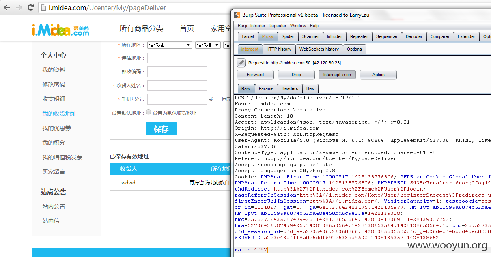Open 我的增值税发票 in the sidebar
491x257 pixels.
(62, 157)
